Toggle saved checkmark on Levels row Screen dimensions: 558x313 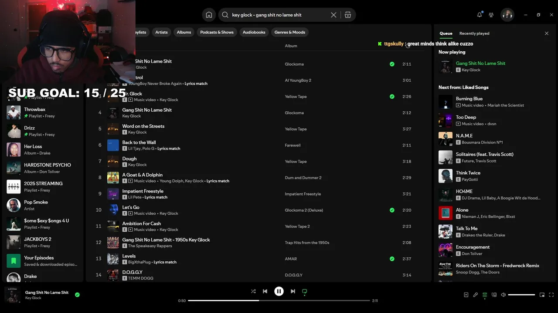coord(392,259)
